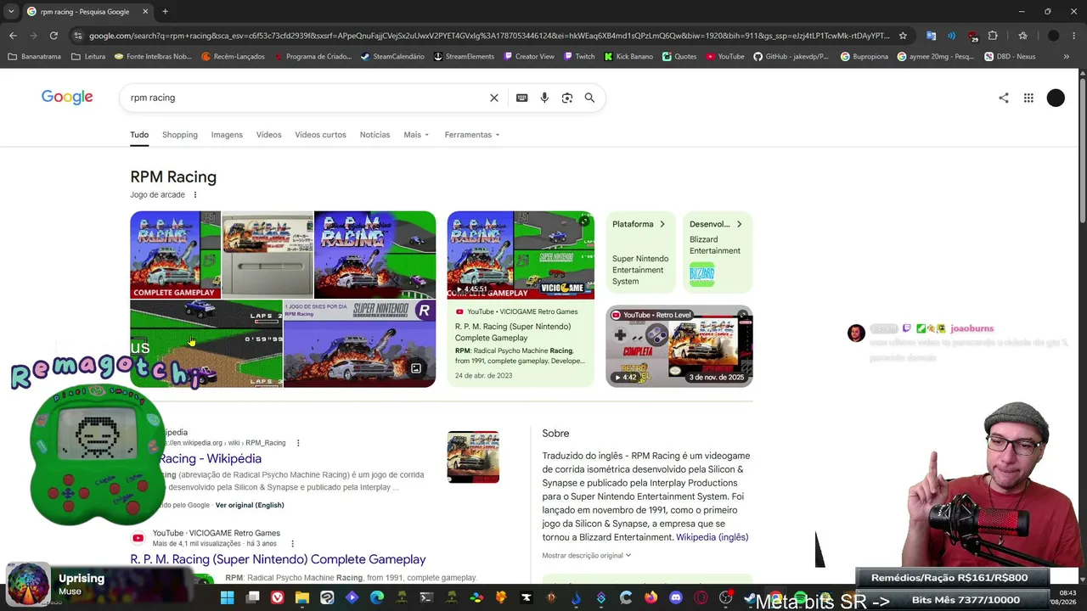
Task: Open the SNES cartridge image thumbnail
Action: (x=267, y=255)
